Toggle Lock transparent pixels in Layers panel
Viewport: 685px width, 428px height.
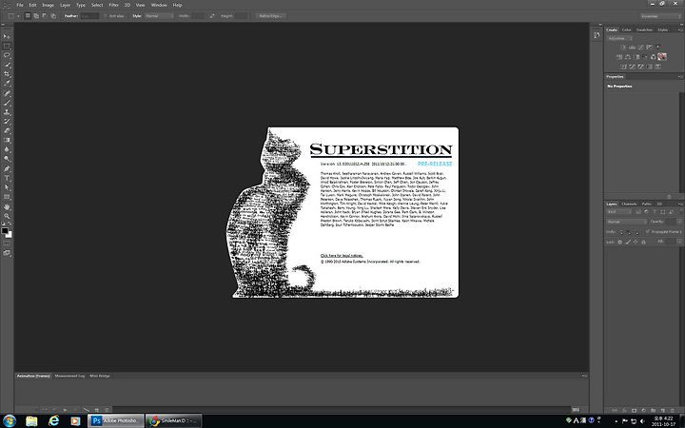[x=620, y=242]
